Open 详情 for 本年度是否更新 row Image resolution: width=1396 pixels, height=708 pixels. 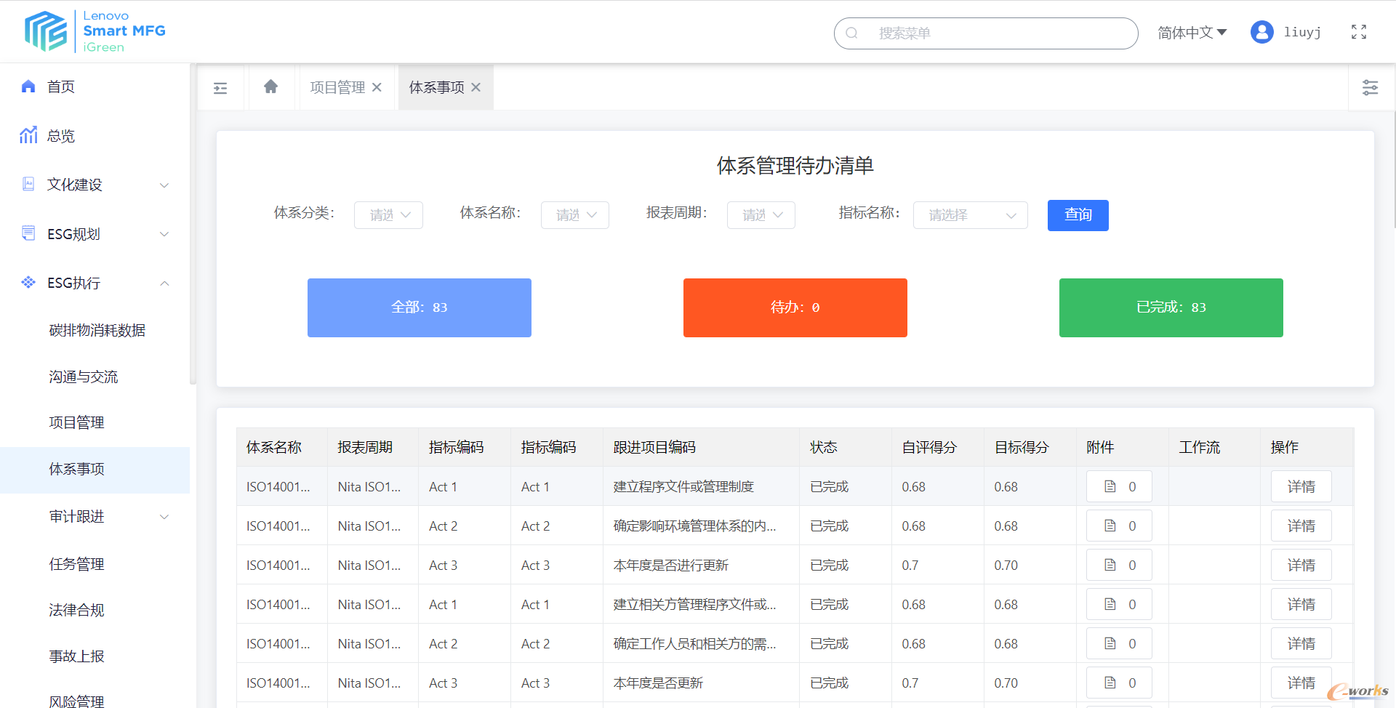coord(1301,683)
